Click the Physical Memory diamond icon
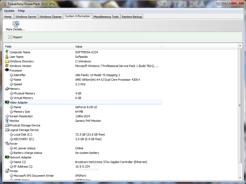This screenshot has height=184, width=246. 11,93
